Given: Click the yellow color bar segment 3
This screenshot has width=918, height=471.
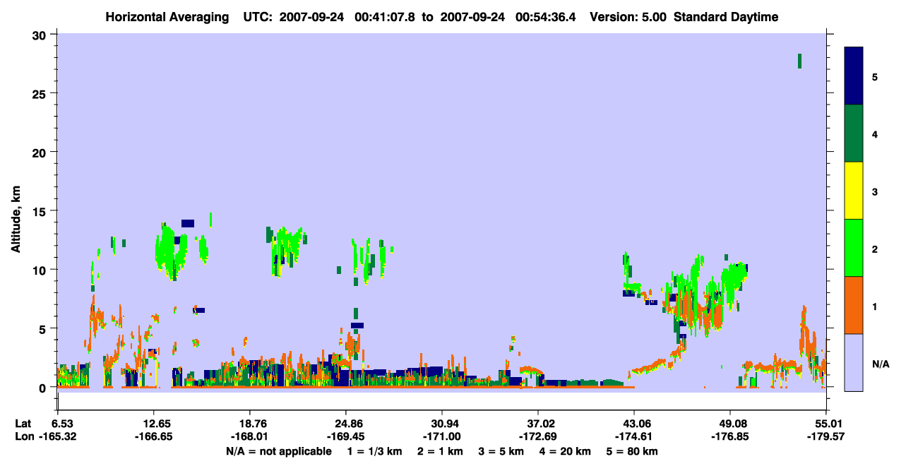Looking at the screenshot, I should 854,191.
